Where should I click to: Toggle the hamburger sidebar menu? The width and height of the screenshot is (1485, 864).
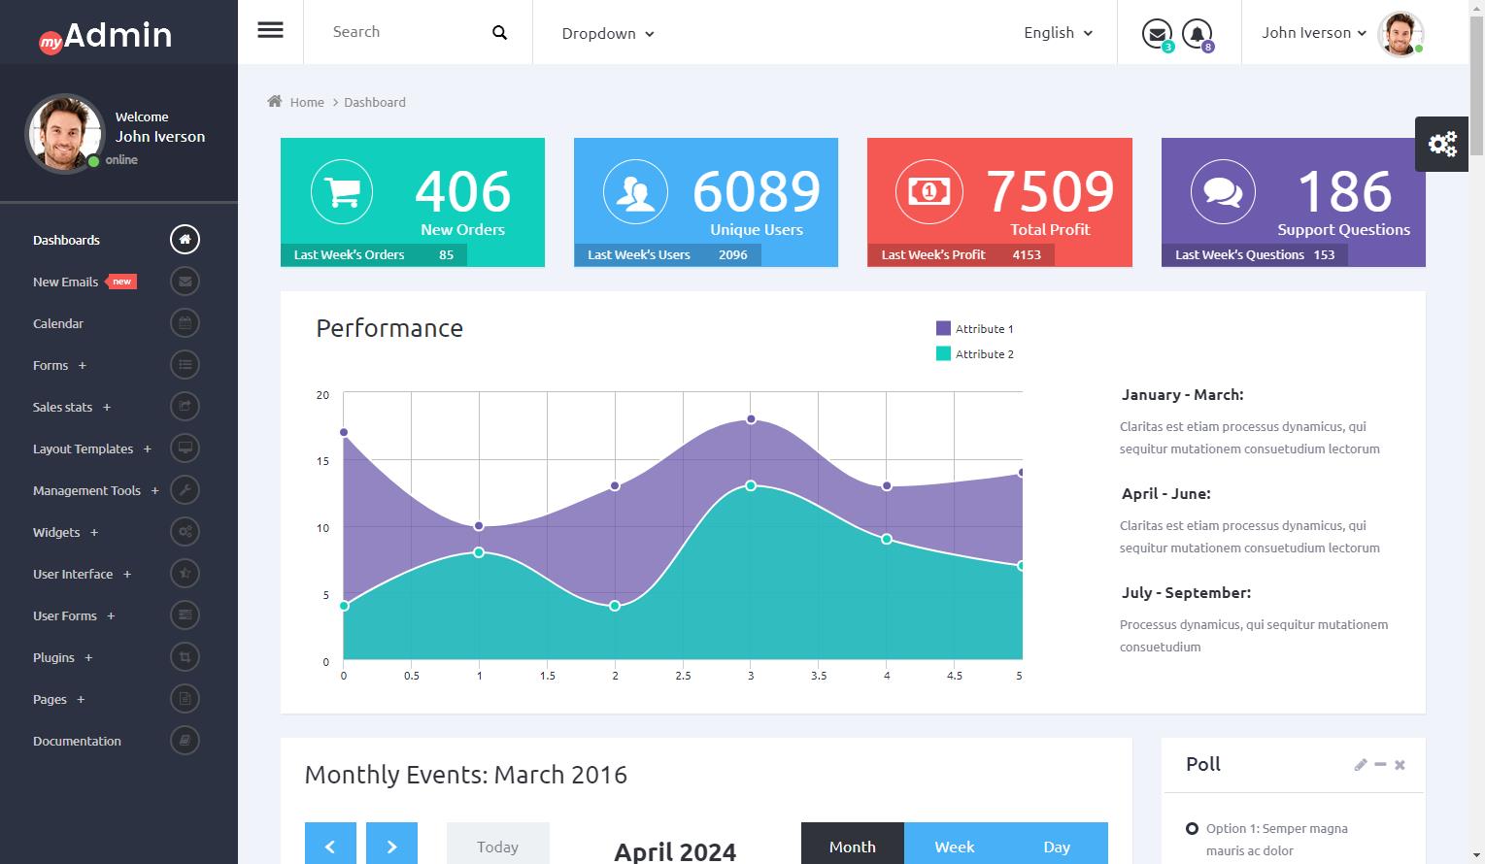[x=270, y=30]
